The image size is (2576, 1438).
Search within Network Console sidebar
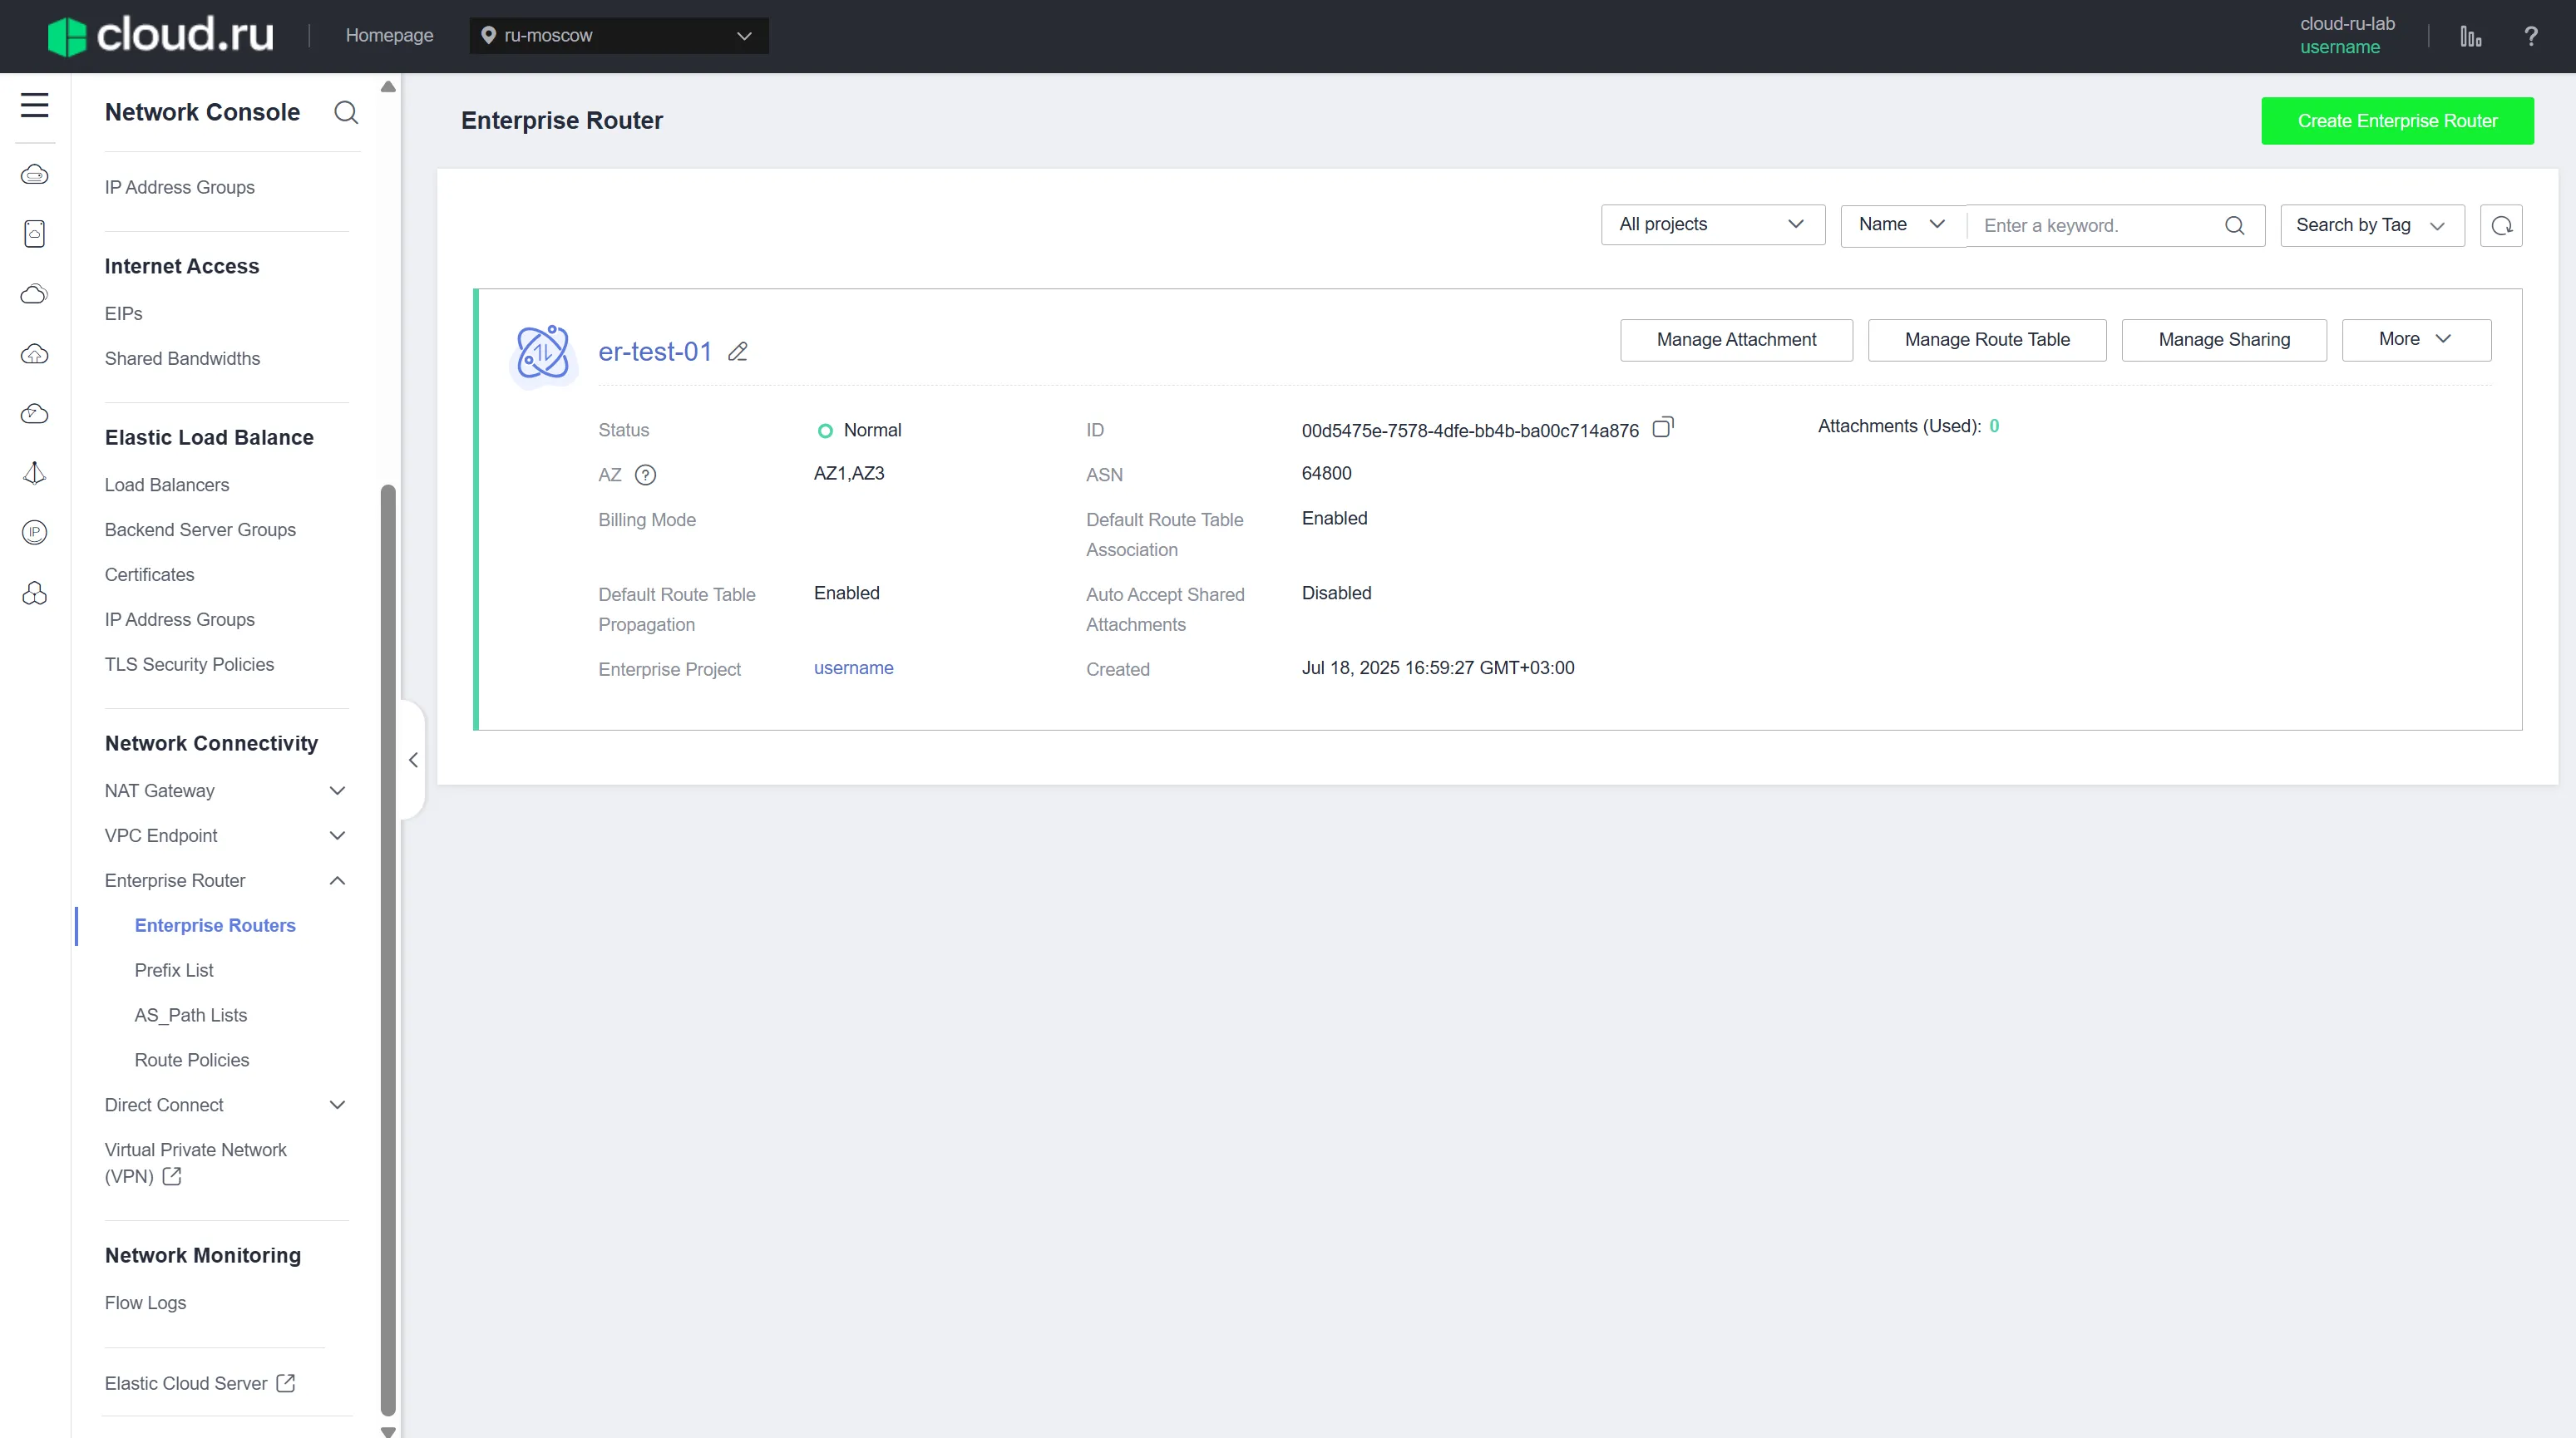pyautogui.click(x=346, y=112)
